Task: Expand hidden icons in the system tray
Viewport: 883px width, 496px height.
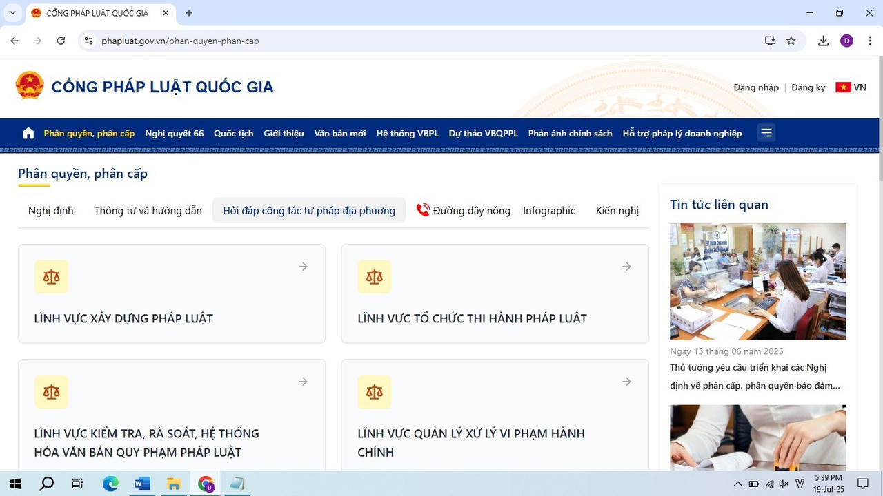Action: click(737, 484)
